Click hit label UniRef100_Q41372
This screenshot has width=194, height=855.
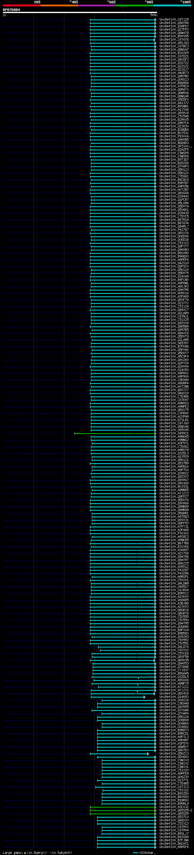coord(174,103)
